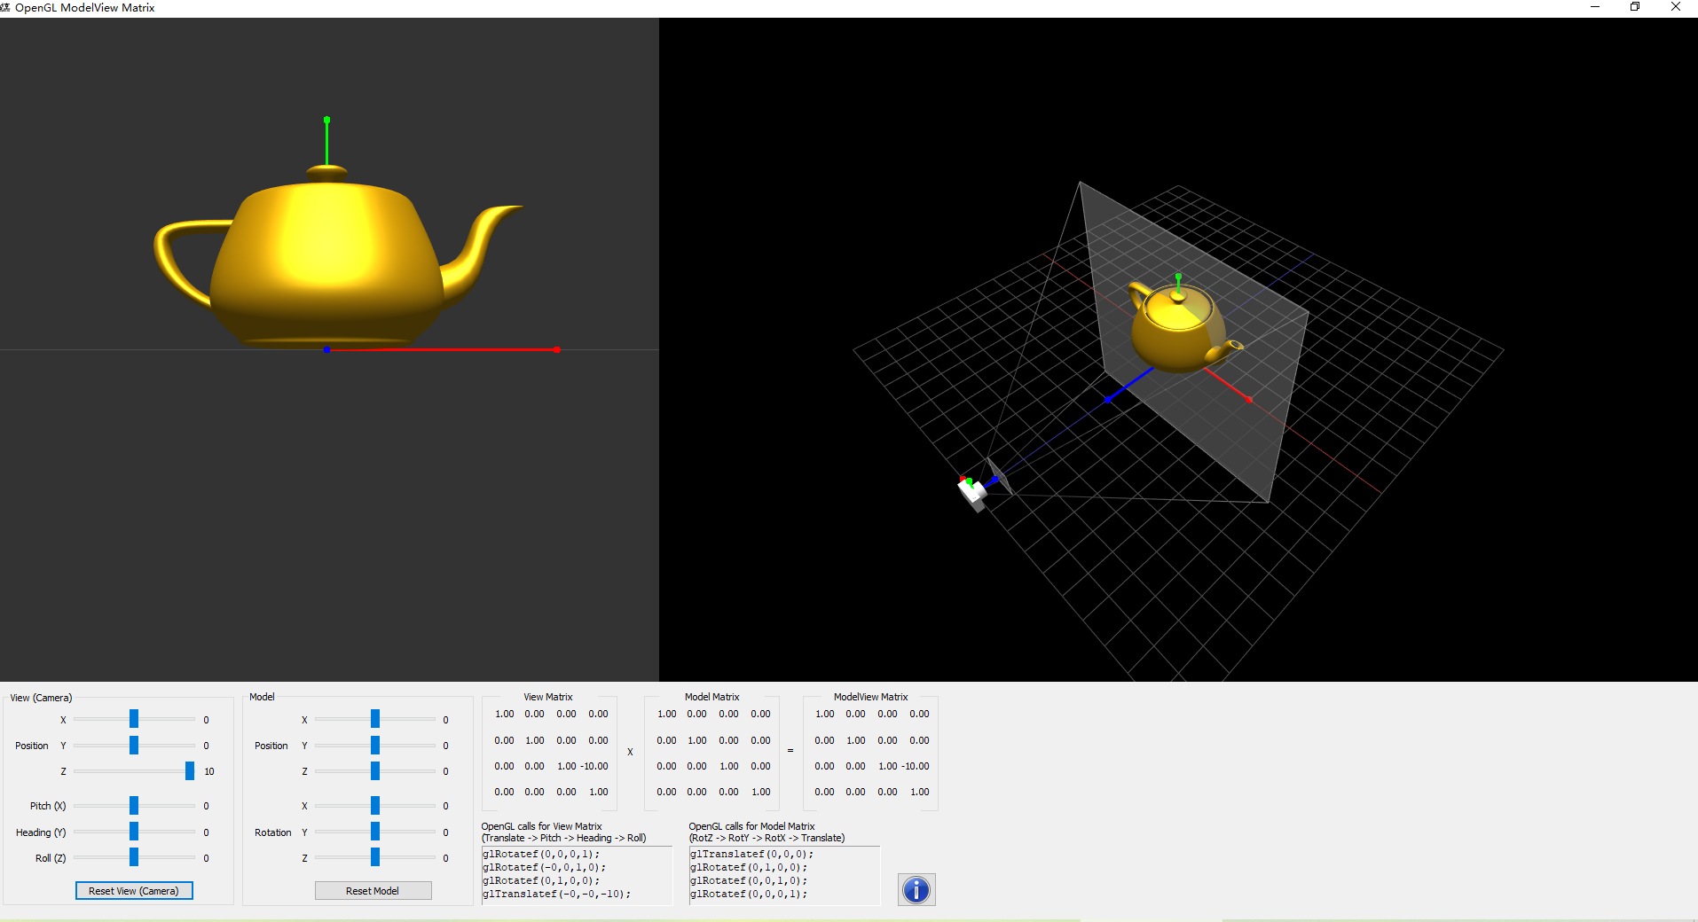Click the model Rotation X slider handle
Viewport: 1698px width, 922px height.
374,805
